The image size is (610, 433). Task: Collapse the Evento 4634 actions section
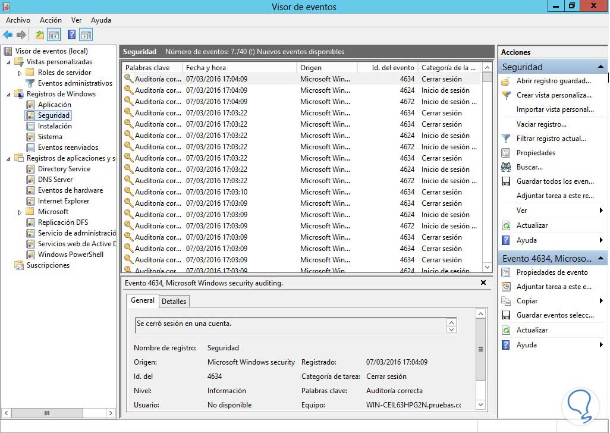(600, 258)
